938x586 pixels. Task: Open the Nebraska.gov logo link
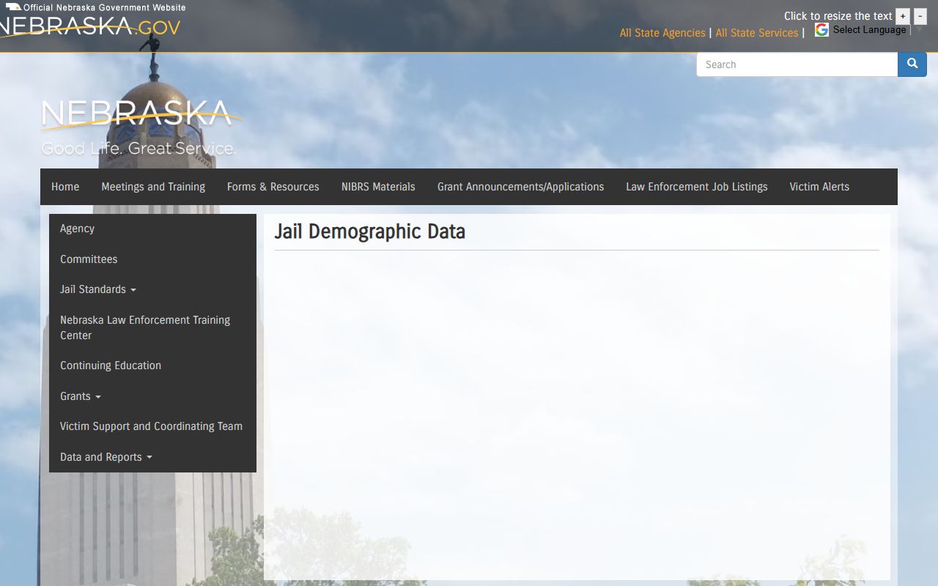[x=89, y=27]
